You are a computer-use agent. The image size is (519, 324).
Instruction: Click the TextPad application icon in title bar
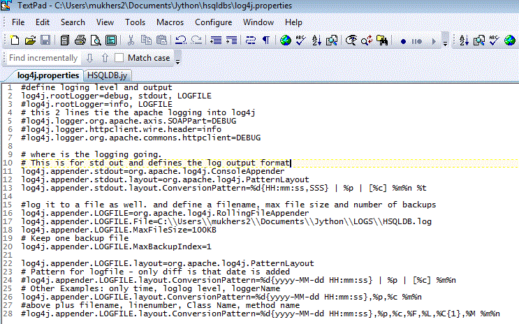point(6,6)
